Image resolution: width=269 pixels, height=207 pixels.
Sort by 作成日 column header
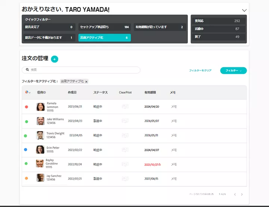tap(72, 92)
